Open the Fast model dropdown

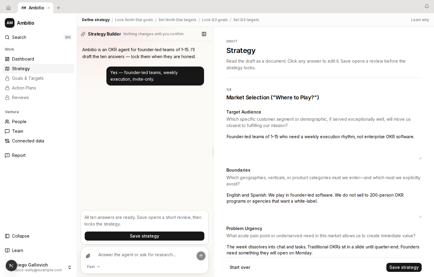point(93,267)
